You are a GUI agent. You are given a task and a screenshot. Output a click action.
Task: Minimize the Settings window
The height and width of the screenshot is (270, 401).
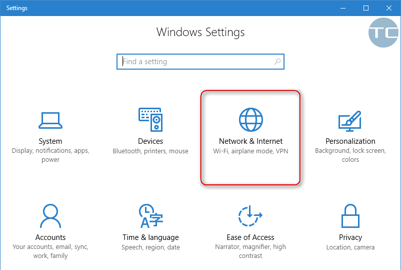click(343, 8)
